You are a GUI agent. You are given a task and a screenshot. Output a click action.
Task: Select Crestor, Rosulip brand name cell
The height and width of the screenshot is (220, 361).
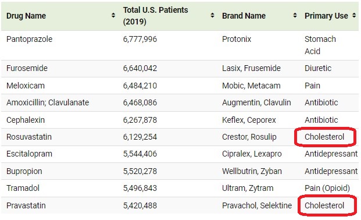pyautogui.click(x=249, y=137)
